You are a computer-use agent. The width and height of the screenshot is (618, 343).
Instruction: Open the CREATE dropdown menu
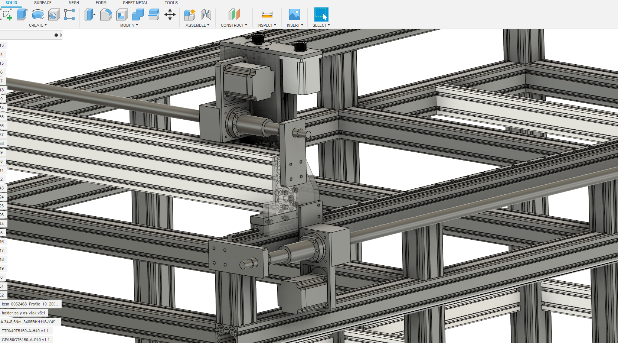[38, 25]
